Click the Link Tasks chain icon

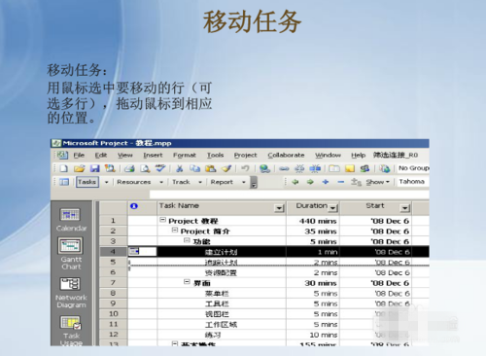pyautogui.click(x=284, y=168)
